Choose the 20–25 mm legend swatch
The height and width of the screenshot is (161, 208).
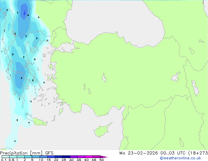(x=58, y=157)
